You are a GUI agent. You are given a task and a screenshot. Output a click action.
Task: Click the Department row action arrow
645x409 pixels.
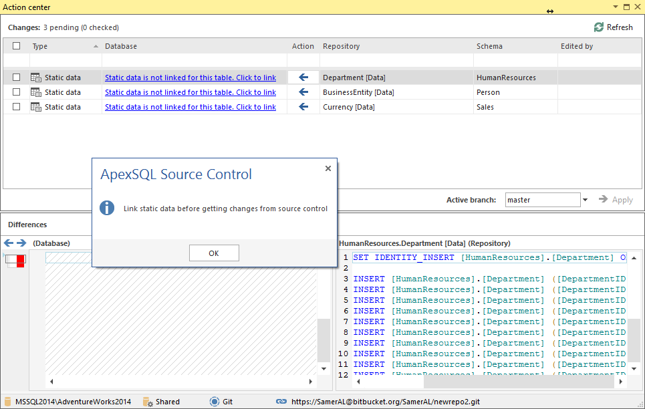point(303,78)
